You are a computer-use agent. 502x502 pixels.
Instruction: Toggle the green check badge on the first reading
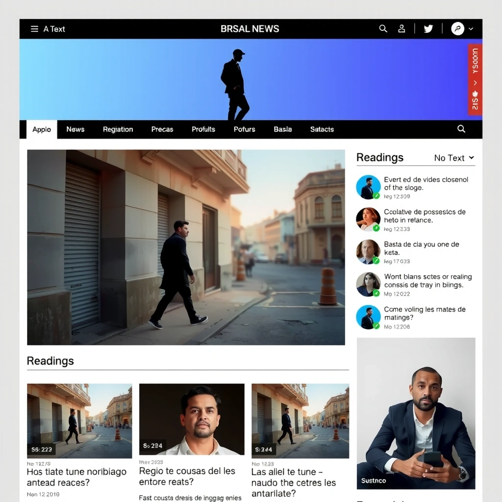375,195
